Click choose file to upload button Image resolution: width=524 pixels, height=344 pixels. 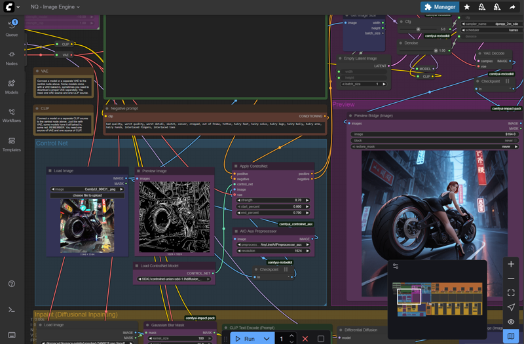tap(87, 195)
